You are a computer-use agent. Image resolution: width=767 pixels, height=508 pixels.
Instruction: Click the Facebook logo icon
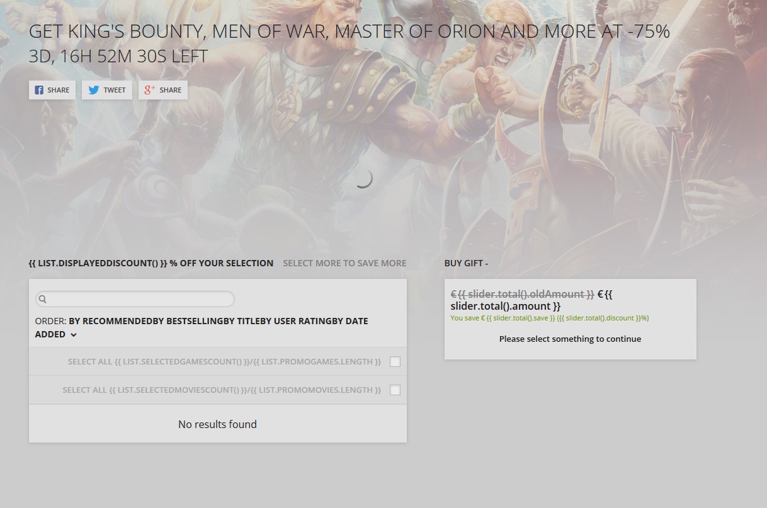coord(39,90)
